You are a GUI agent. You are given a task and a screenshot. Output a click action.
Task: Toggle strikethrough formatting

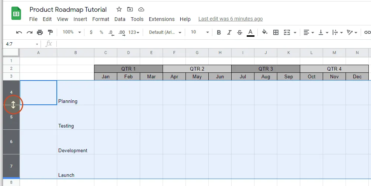point(240,32)
